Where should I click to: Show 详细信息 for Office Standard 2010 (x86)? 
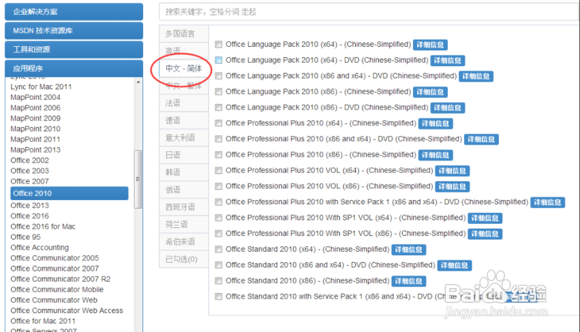[409, 281]
